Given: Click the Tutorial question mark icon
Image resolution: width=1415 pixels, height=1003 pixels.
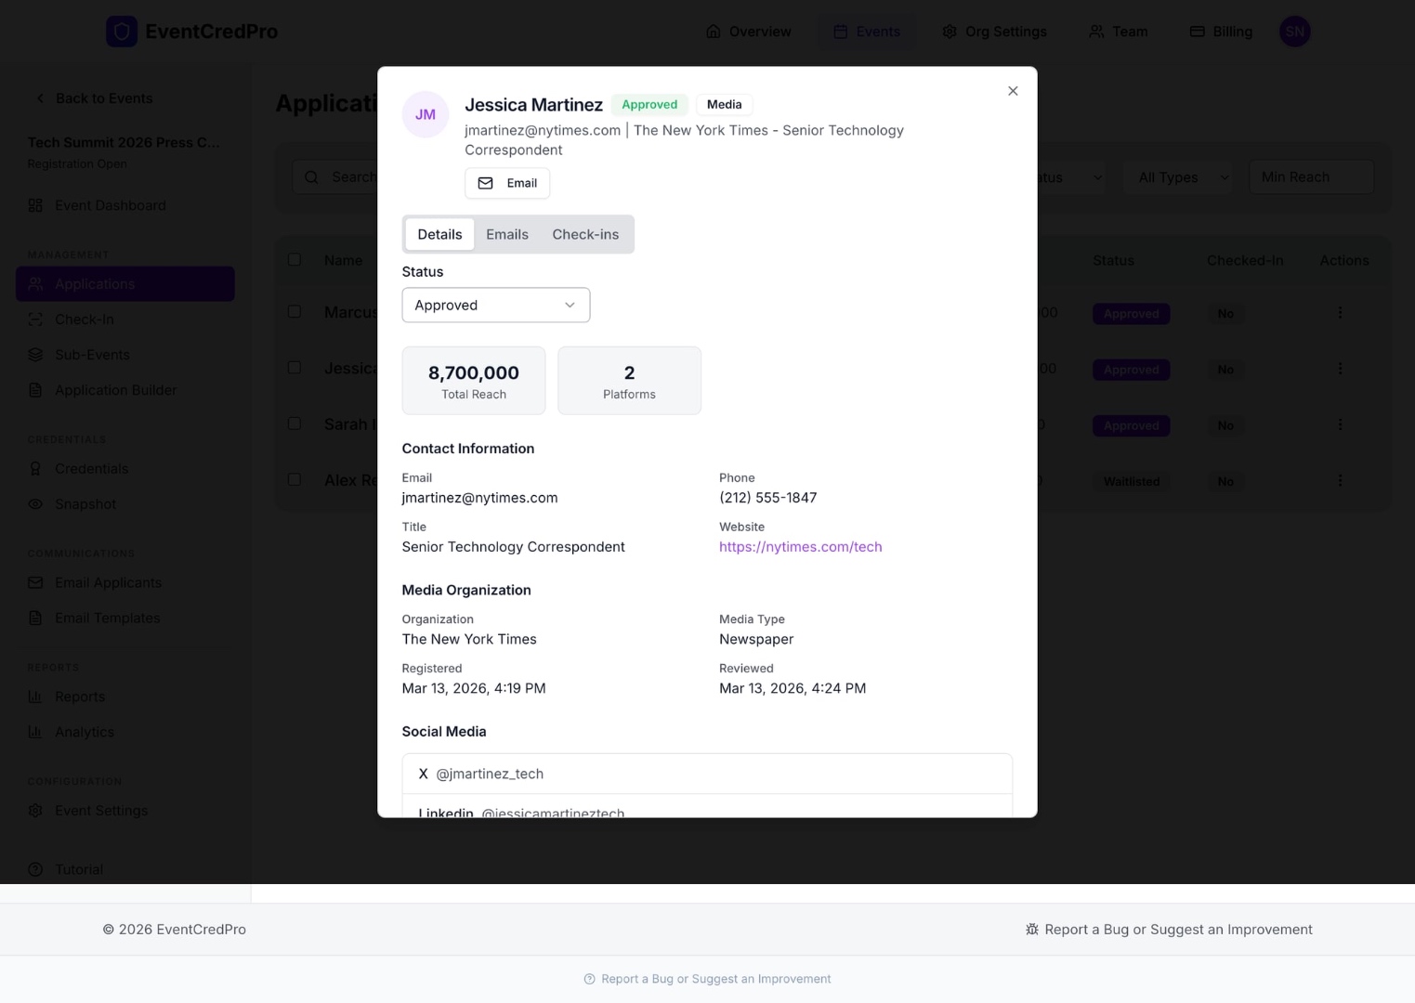Looking at the screenshot, I should coord(35,869).
